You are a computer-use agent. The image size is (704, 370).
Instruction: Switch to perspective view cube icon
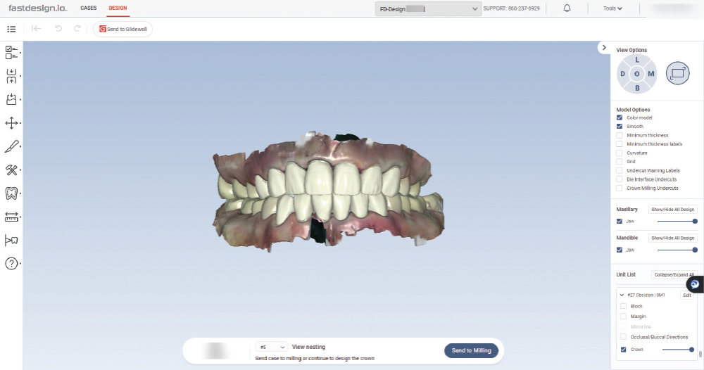pos(678,73)
